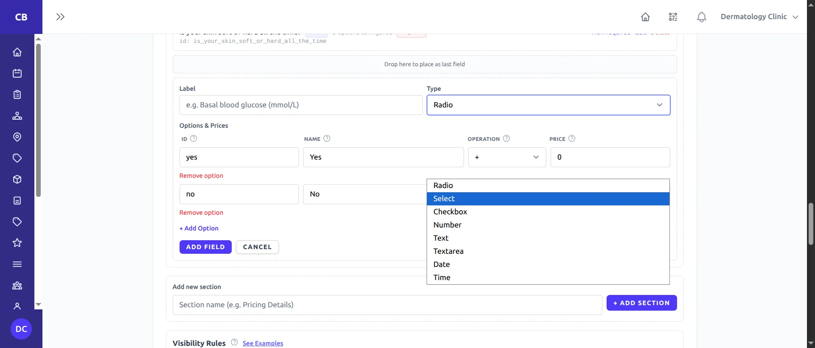Viewport: 815px width, 348px height.
Task: Choose Radio from type list
Action: click(548, 185)
